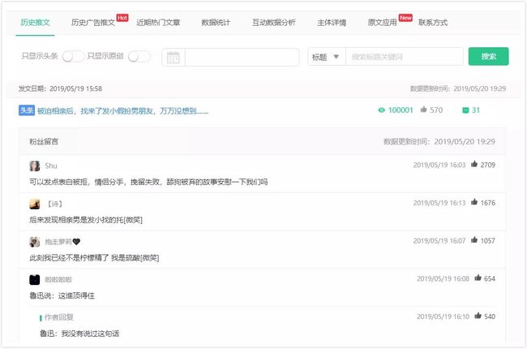
Task: Click black avatar of 鲁迅说 commenter
Action: [35, 280]
